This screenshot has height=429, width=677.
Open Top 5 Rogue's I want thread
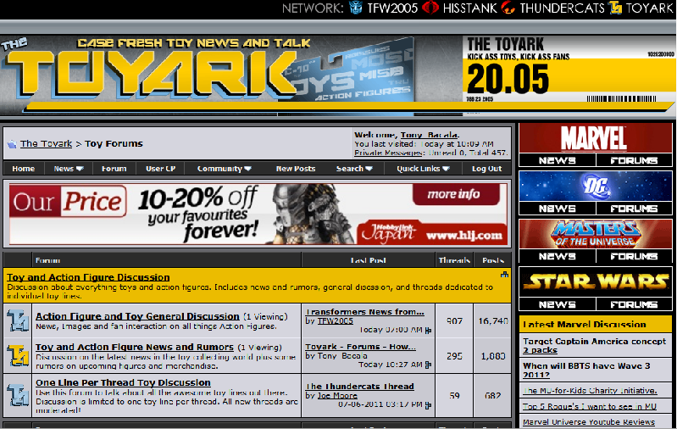click(x=590, y=407)
